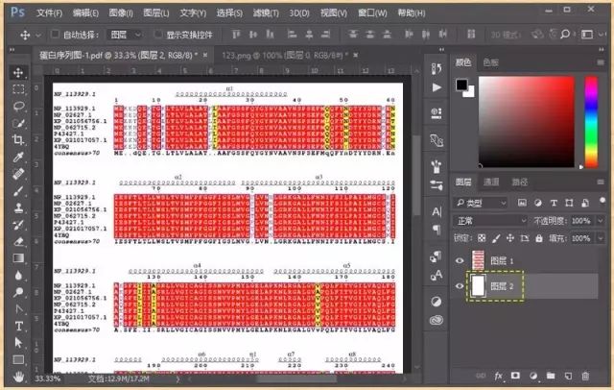Switch to 123.png document tab

click(284, 56)
